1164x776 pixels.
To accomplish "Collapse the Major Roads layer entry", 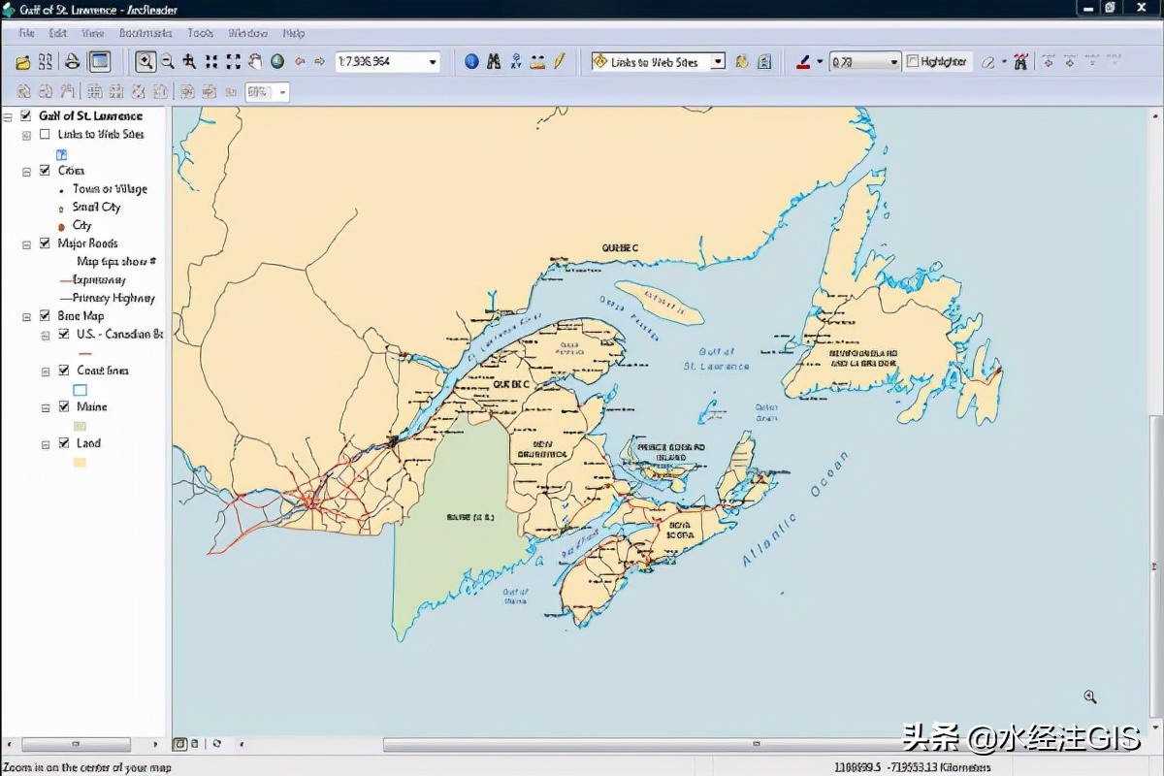I will [x=26, y=242].
